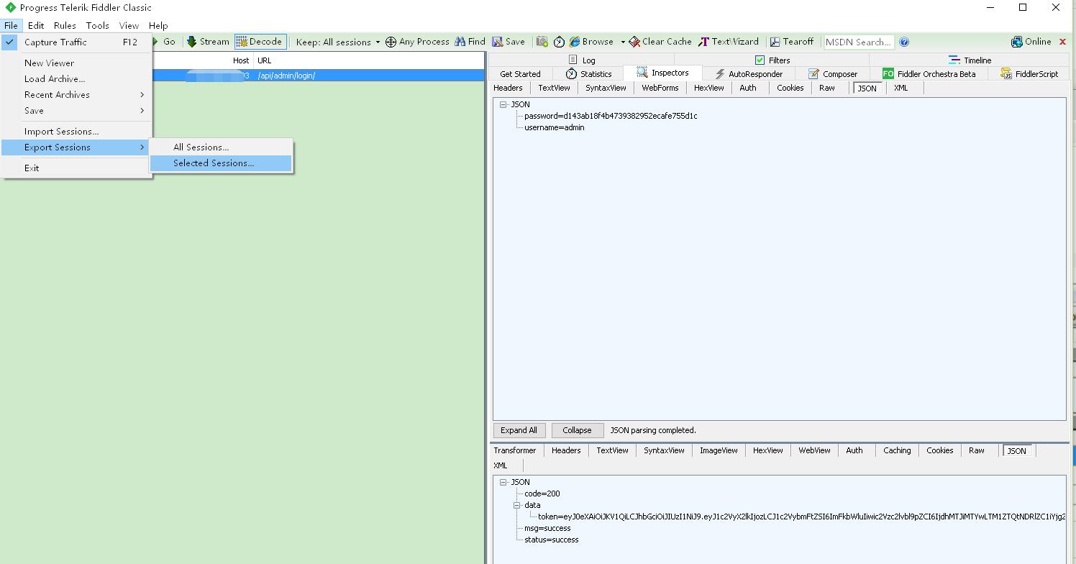Collapse the response JSON root node
The height and width of the screenshot is (564, 1076).
503,482
